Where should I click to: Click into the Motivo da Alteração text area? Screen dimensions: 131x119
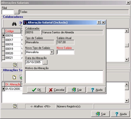coord(64,77)
